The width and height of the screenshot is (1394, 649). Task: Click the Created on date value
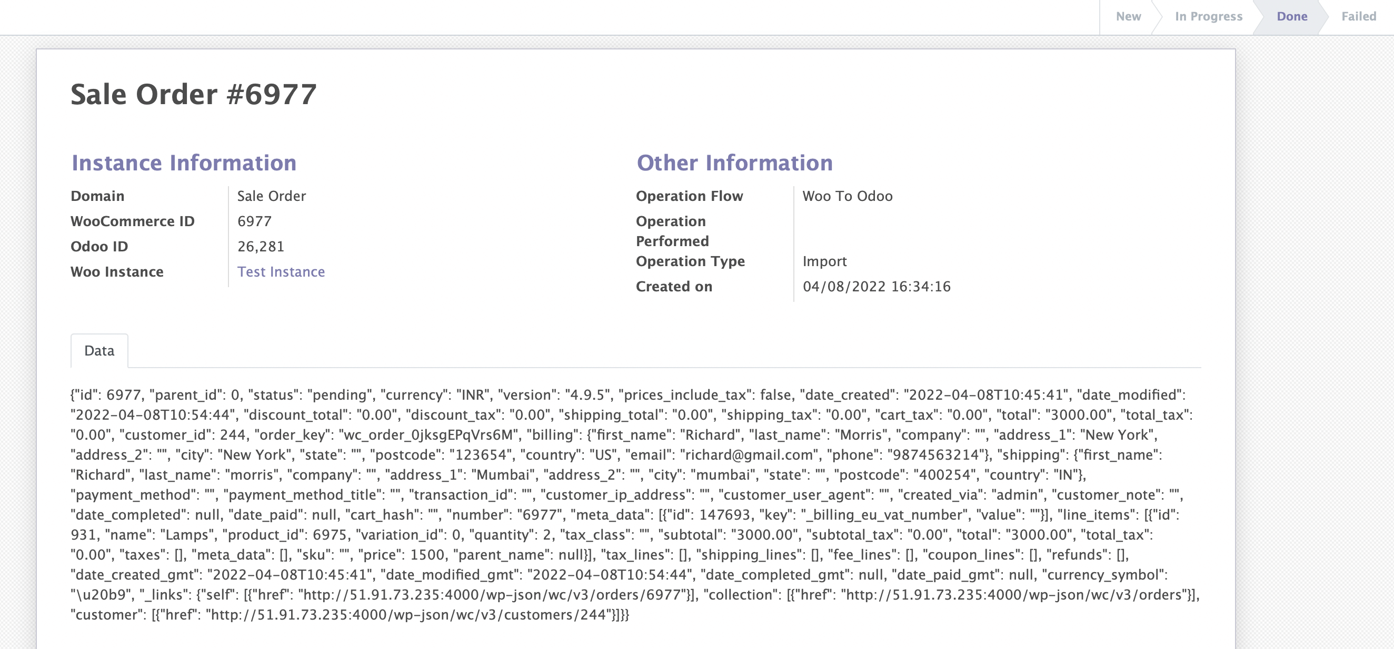point(876,287)
